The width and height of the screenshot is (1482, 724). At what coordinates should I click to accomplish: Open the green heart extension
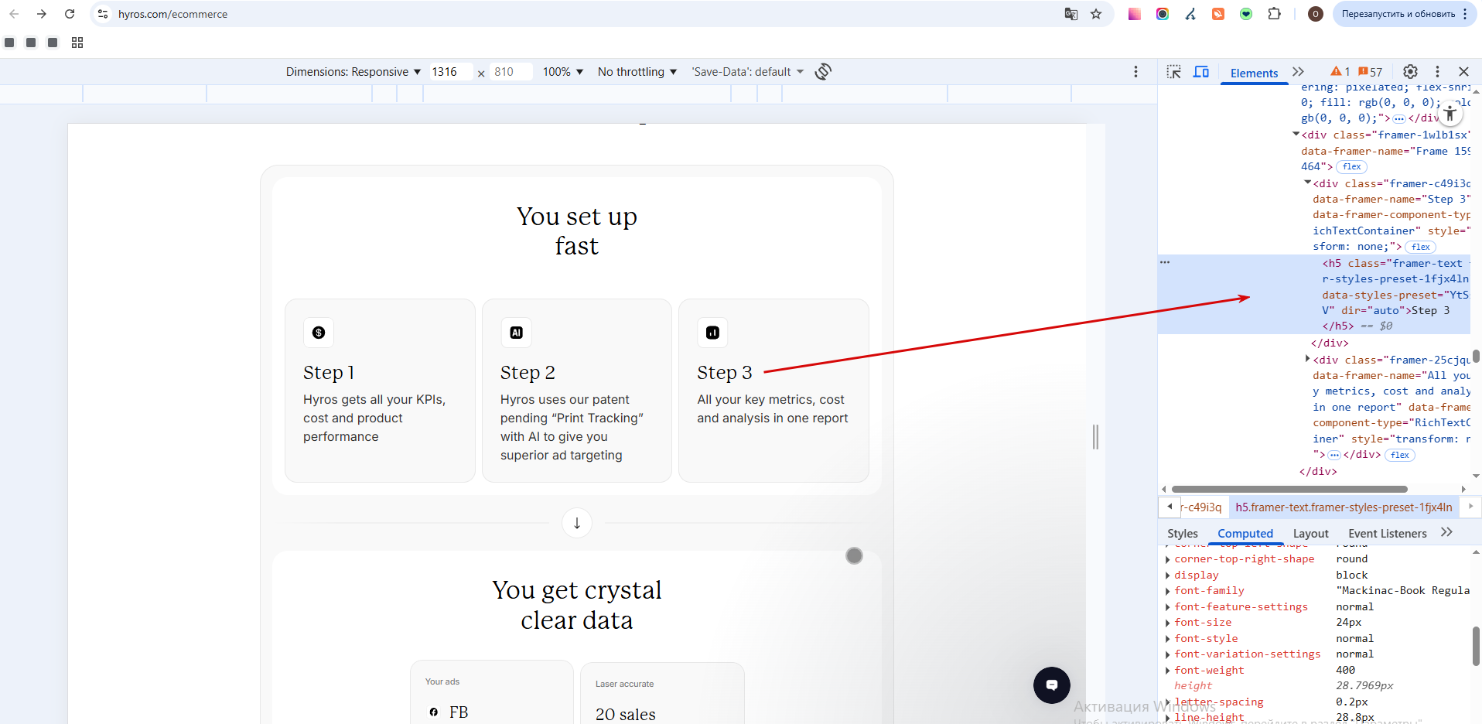pyautogui.click(x=1246, y=14)
